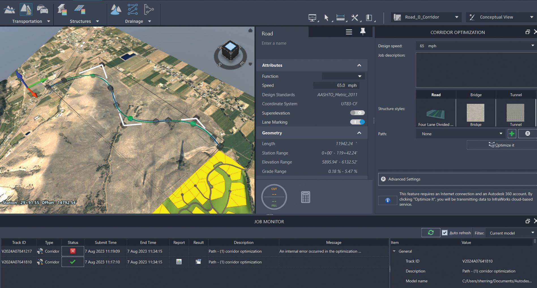Image resolution: width=537 pixels, height=288 pixels.
Task: Click the pin icon in Road panel
Action: [363, 32]
